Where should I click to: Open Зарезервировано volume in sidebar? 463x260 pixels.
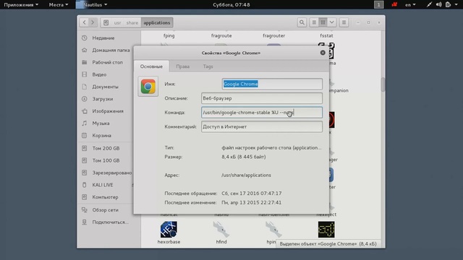click(112, 173)
